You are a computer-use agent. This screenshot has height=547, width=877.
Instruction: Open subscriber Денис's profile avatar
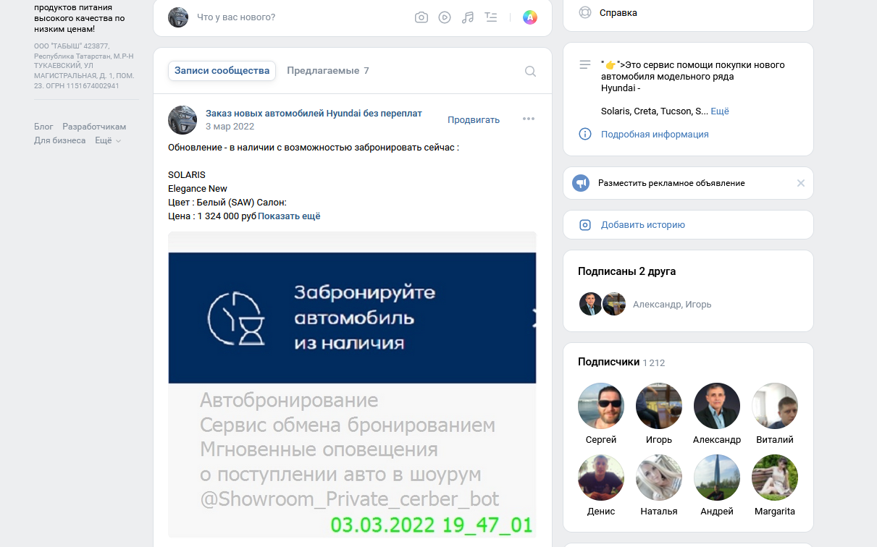pyautogui.click(x=601, y=478)
